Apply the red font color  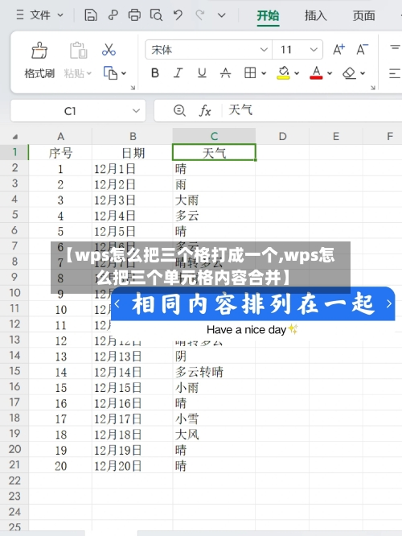click(316, 72)
